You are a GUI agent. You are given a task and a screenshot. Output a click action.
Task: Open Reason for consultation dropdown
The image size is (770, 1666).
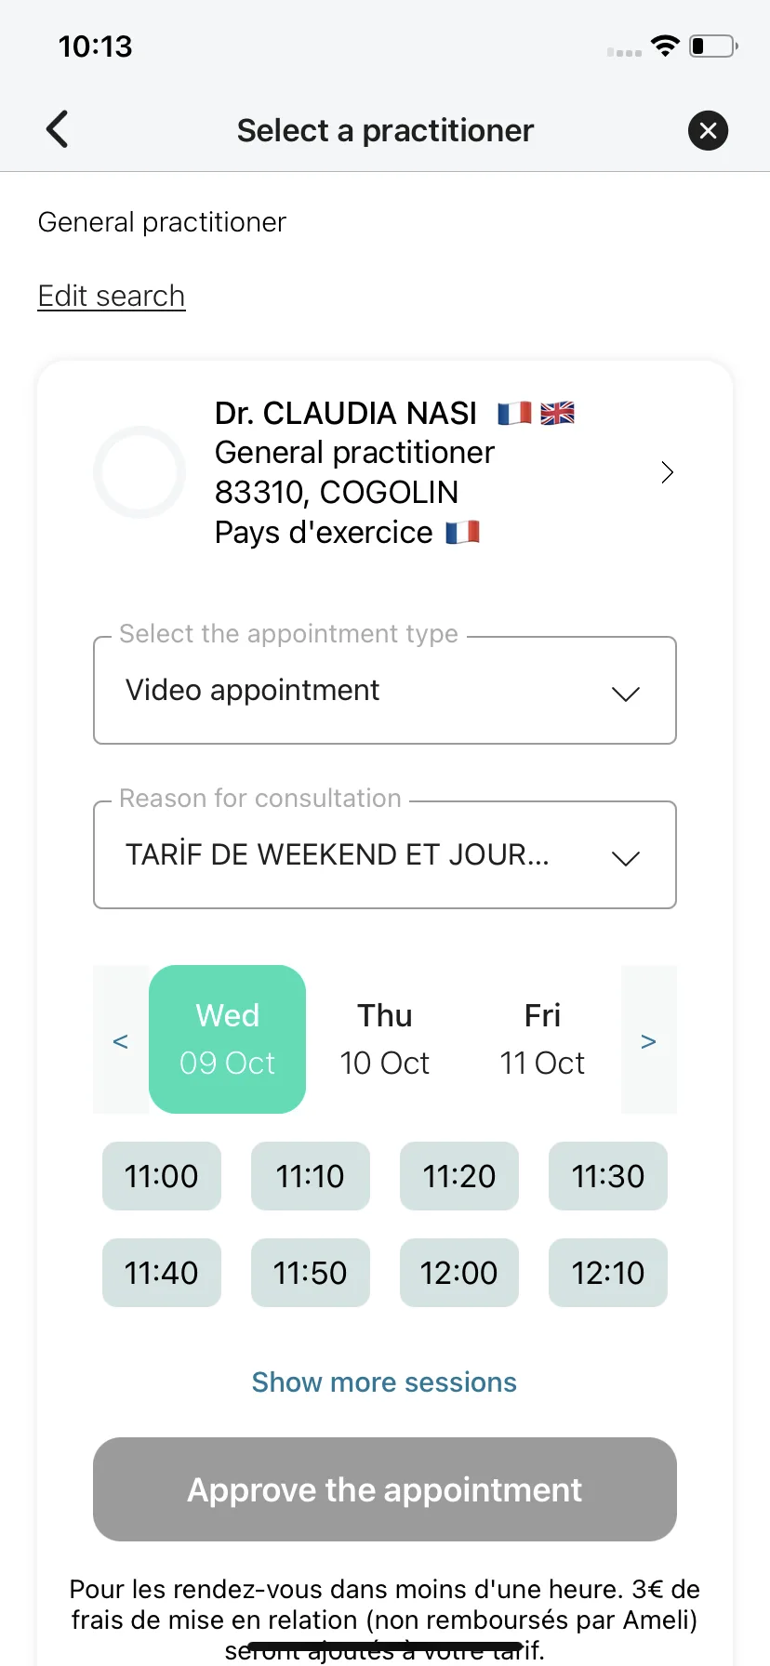tap(385, 854)
